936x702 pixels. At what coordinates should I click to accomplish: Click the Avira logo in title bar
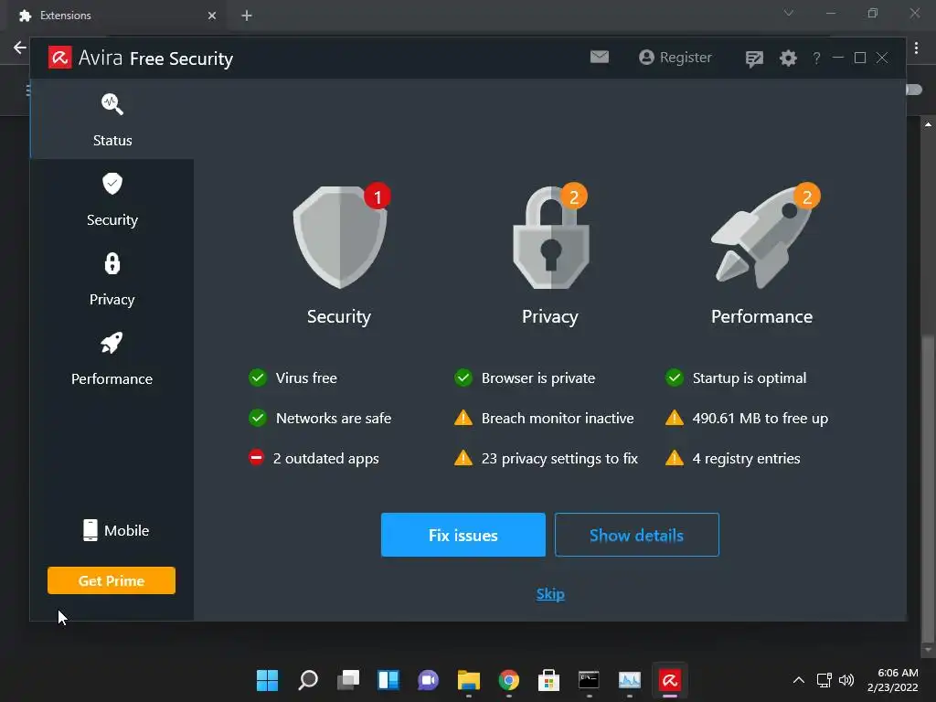point(59,58)
